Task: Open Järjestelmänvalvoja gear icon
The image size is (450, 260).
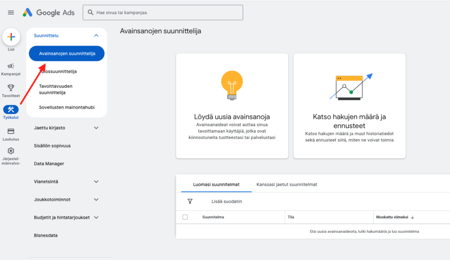Action: pyautogui.click(x=11, y=151)
